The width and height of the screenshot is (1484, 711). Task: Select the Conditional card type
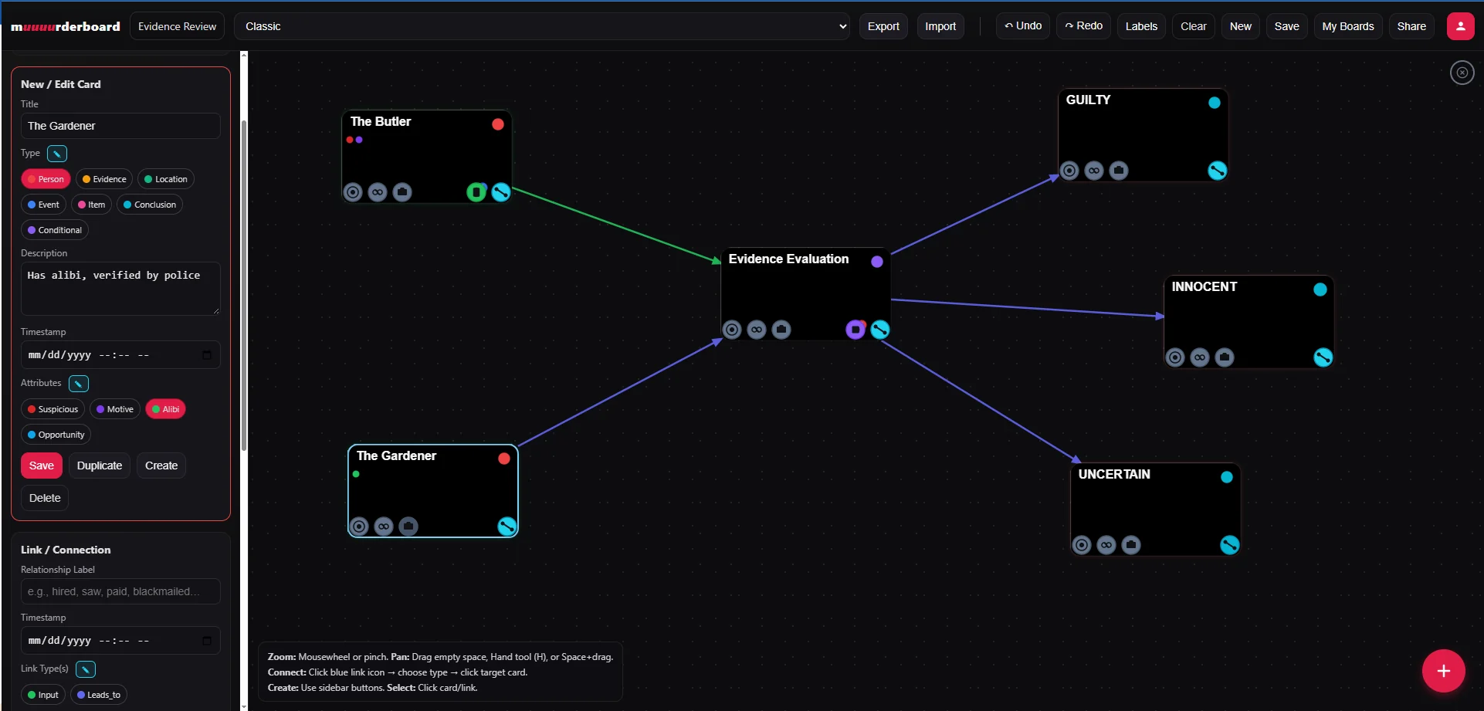pos(55,230)
